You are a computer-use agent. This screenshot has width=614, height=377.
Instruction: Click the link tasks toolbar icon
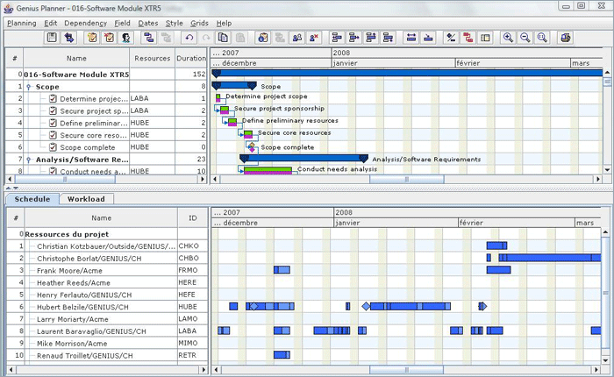pos(149,38)
